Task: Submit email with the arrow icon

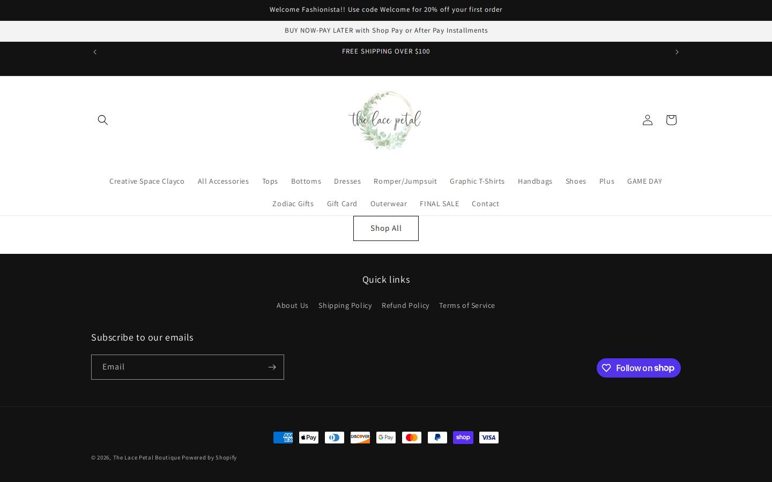Action: tap(272, 367)
